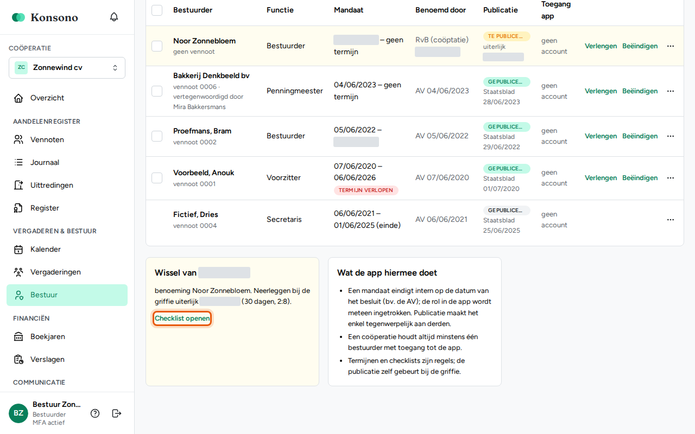Screen dimensions: 695x434
Task: Expand the Zonnewind cv coöperatie selector
Action: pyautogui.click(x=67, y=68)
